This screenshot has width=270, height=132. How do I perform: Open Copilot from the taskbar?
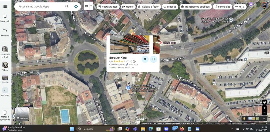(x=127, y=129)
